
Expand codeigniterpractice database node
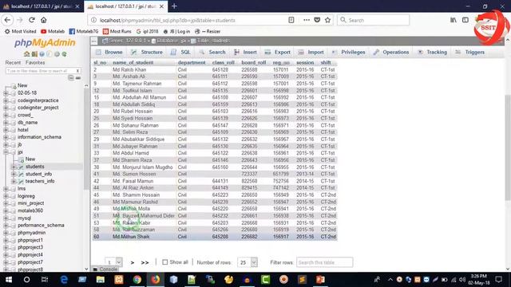pyautogui.click(x=6, y=100)
